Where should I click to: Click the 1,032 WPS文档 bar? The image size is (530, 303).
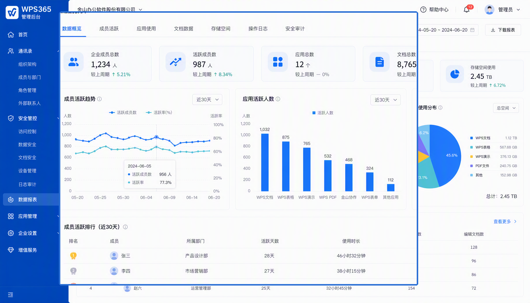pos(265,162)
